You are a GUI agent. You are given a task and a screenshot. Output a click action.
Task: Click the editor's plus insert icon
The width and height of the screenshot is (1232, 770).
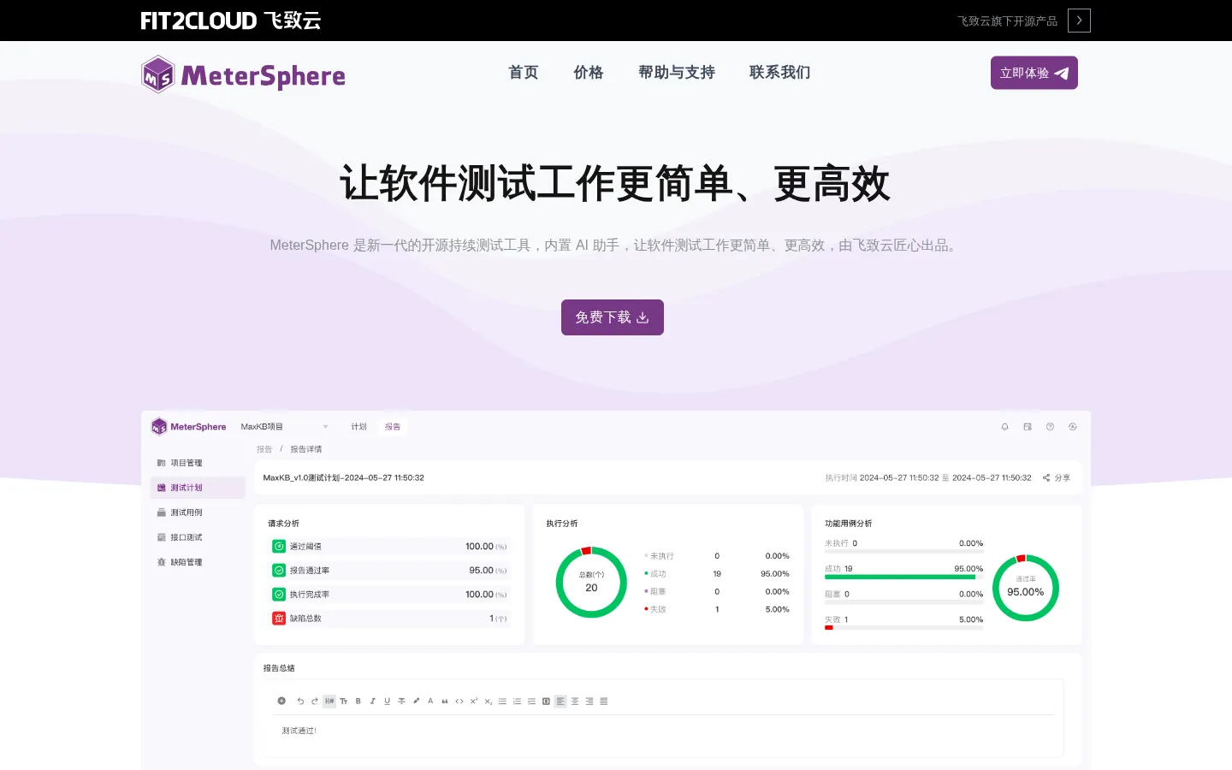[281, 701]
